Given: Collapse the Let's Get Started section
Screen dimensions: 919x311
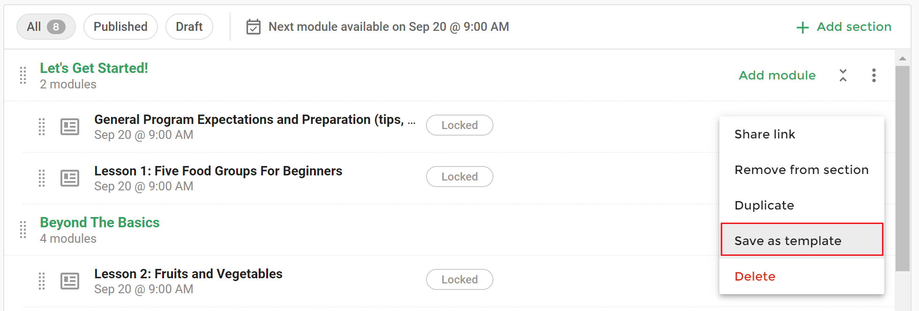Looking at the screenshot, I should coord(843,75).
